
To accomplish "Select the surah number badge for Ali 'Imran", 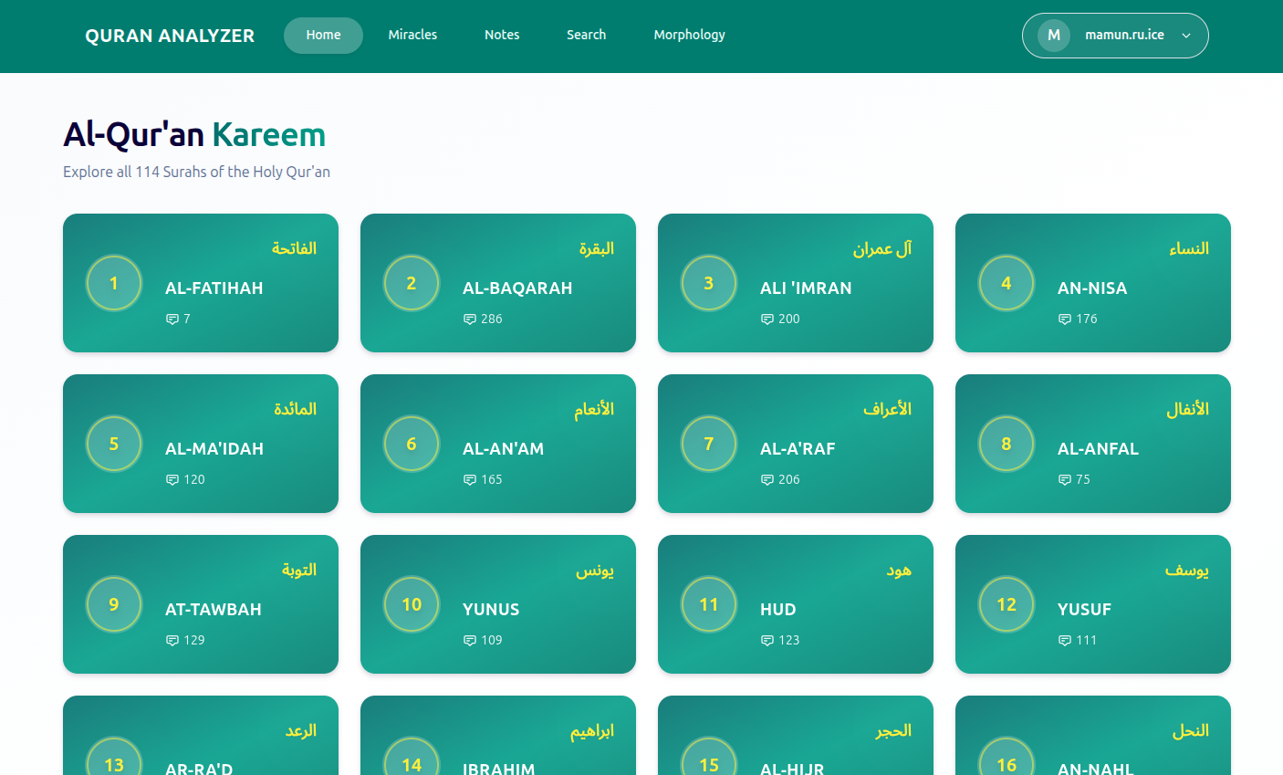I will pyautogui.click(x=709, y=283).
